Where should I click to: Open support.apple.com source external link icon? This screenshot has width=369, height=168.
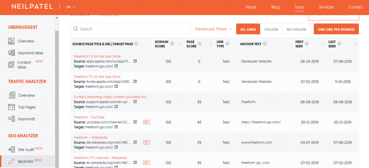click(135, 102)
